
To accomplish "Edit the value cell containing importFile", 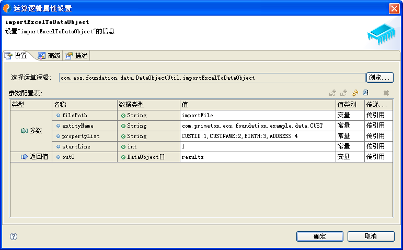I will click(257, 115).
